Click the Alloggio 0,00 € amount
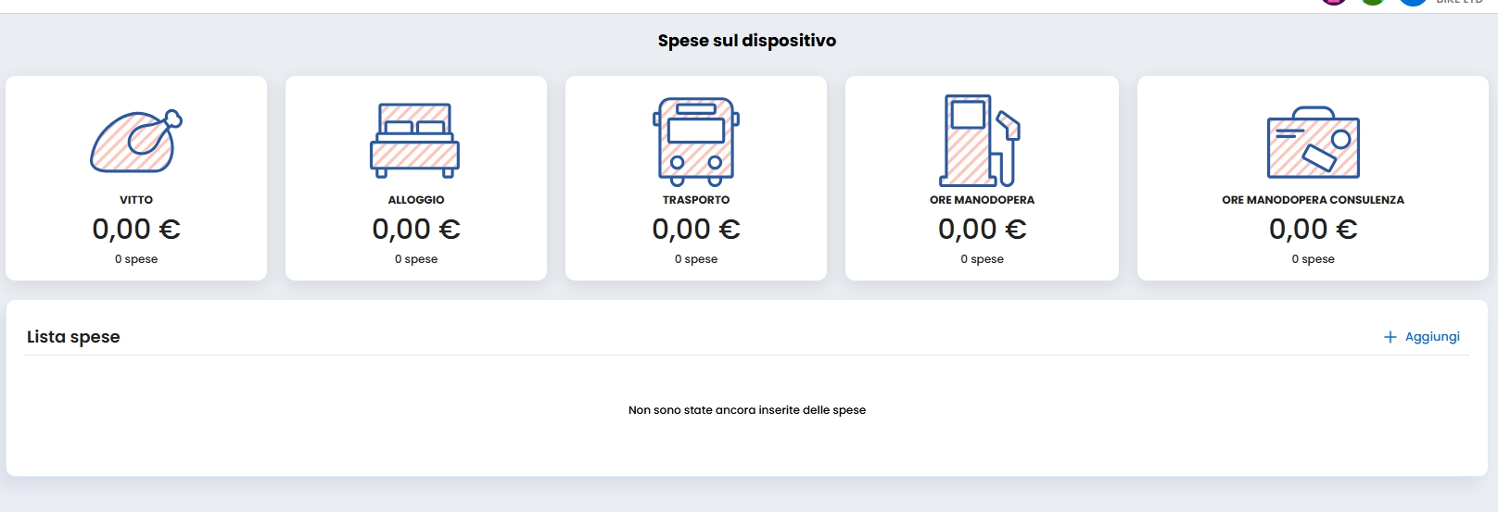1498x512 pixels. [416, 229]
